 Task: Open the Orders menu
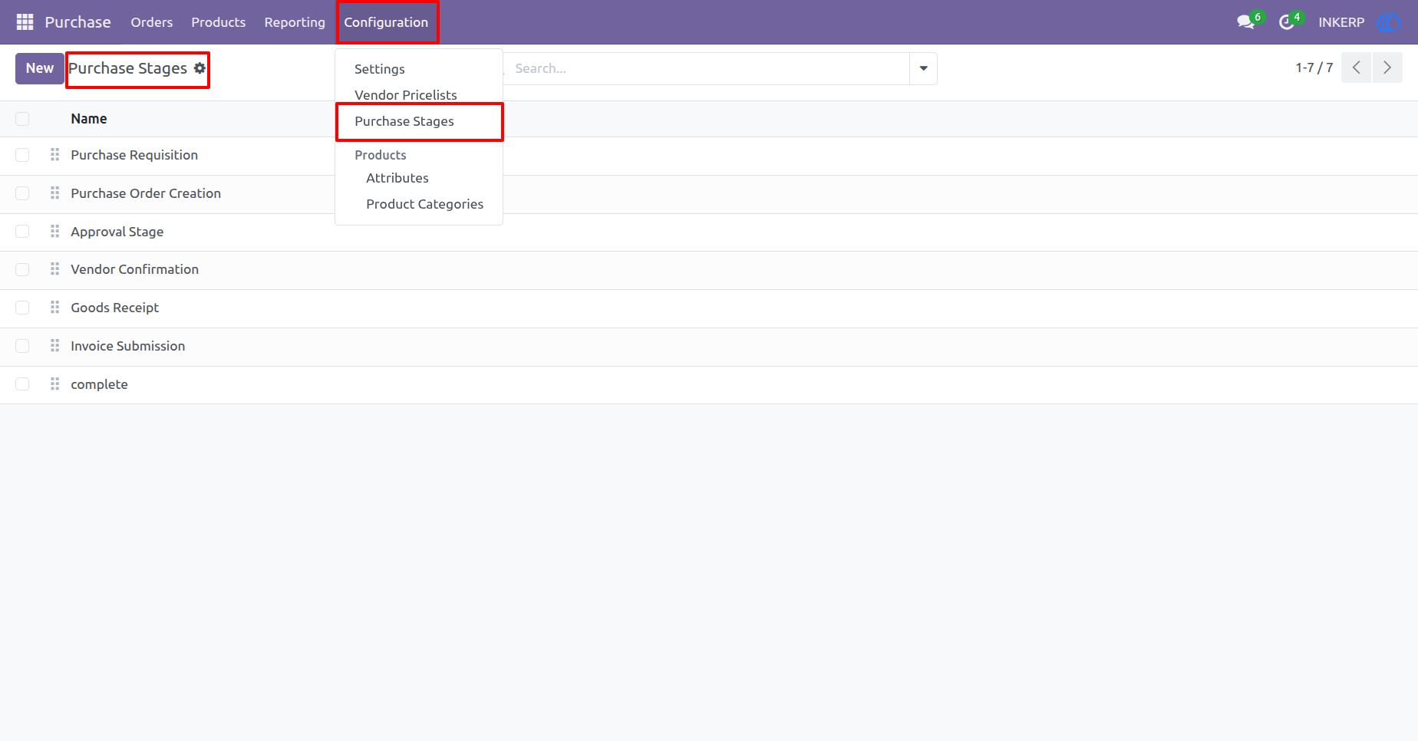click(x=152, y=22)
